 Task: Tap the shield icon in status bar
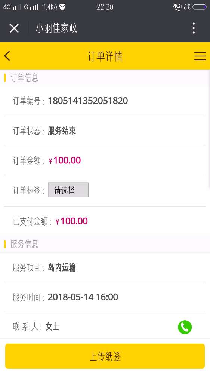tap(62, 7)
